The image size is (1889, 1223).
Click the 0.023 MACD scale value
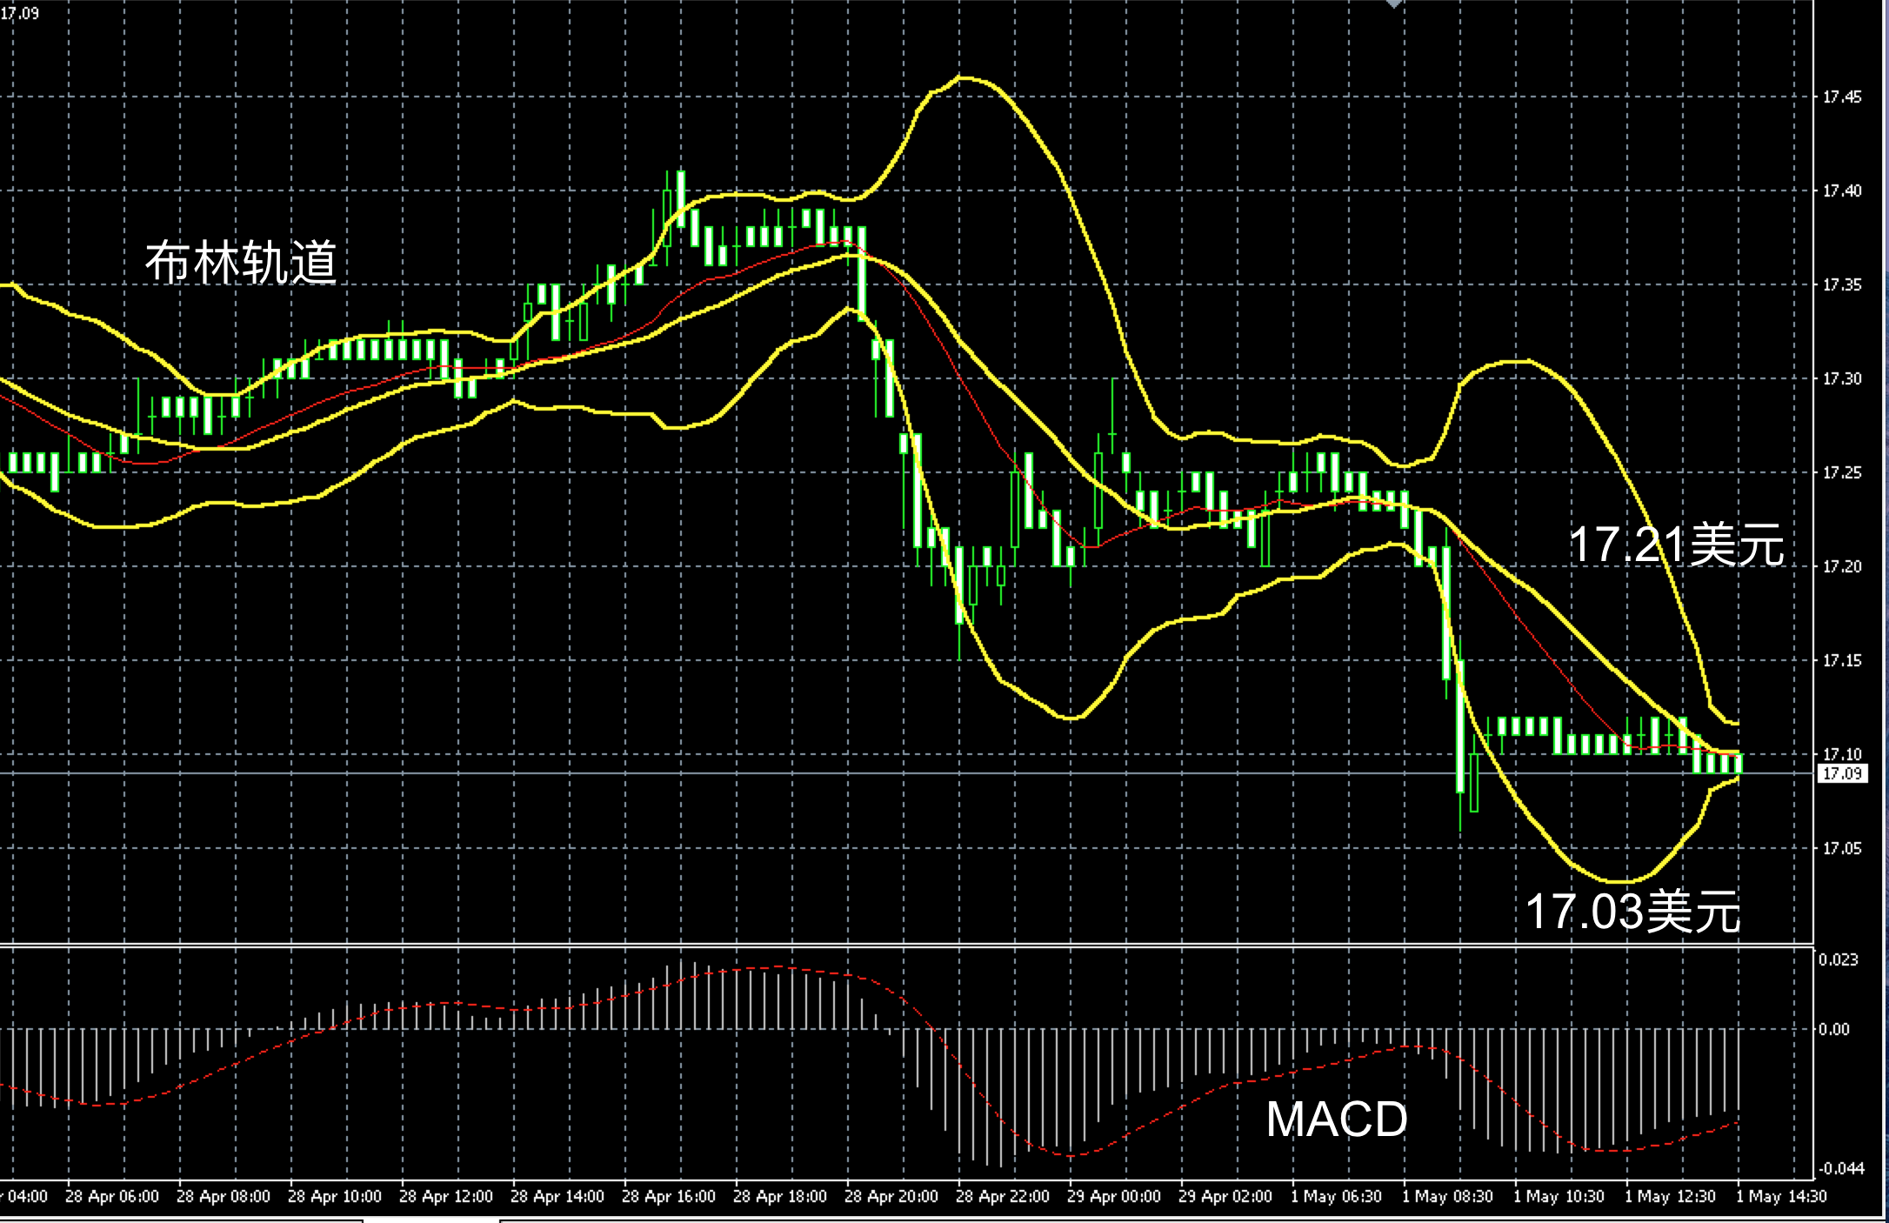tap(1838, 959)
